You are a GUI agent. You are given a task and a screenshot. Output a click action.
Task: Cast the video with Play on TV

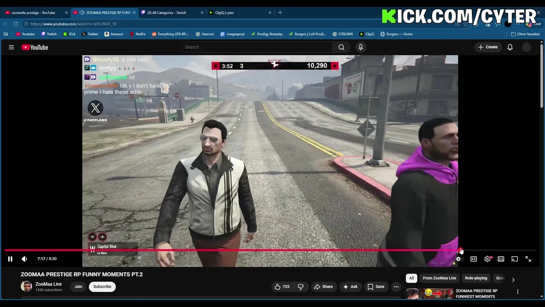pos(514,259)
